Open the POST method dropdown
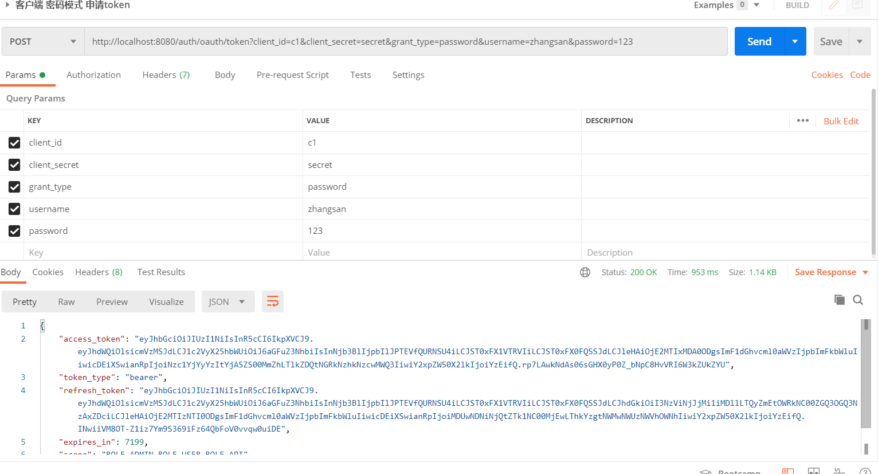The height and width of the screenshot is (474, 878). [43, 41]
